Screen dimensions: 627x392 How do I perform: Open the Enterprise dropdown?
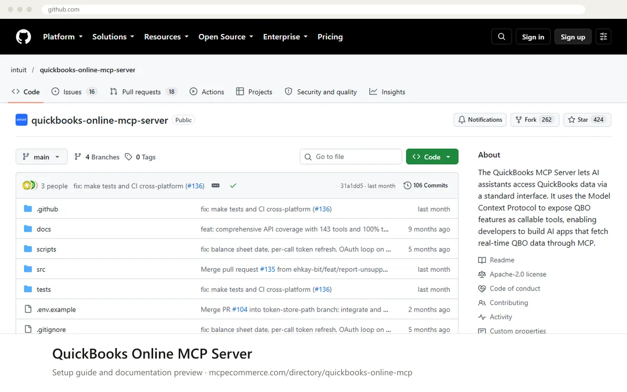tap(285, 37)
